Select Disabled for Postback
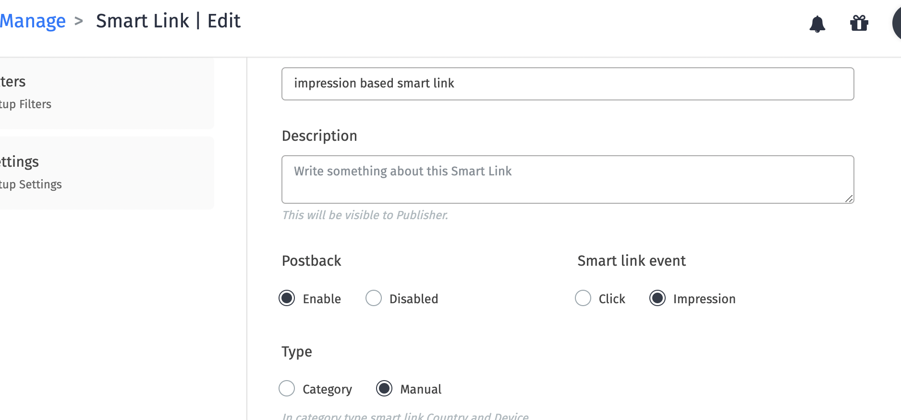Image resolution: width=901 pixels, height=420 pixels. tap(373, 298)
